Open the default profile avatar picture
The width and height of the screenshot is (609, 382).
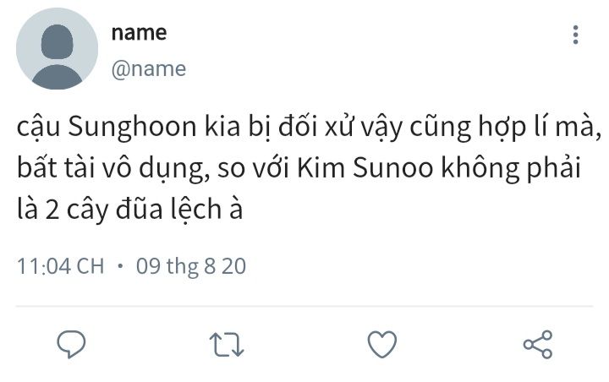[x=58, y=48]
